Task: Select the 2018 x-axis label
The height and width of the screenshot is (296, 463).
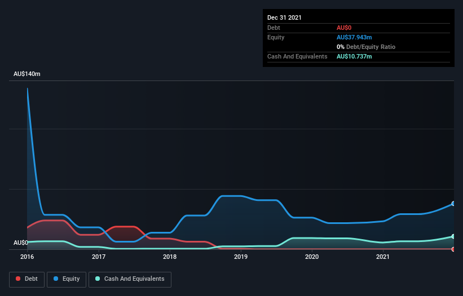Action: 170,257
